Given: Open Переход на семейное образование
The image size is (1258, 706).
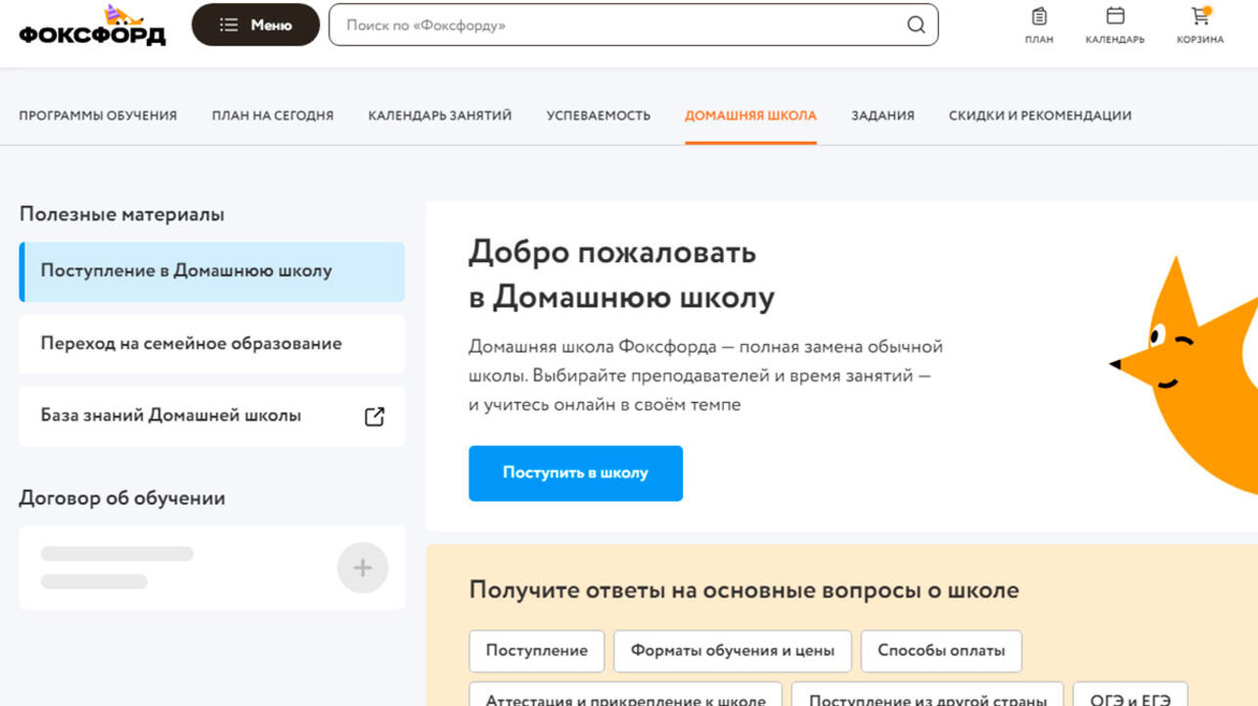Looking at the screenshot, I should [x=211, y=344].
